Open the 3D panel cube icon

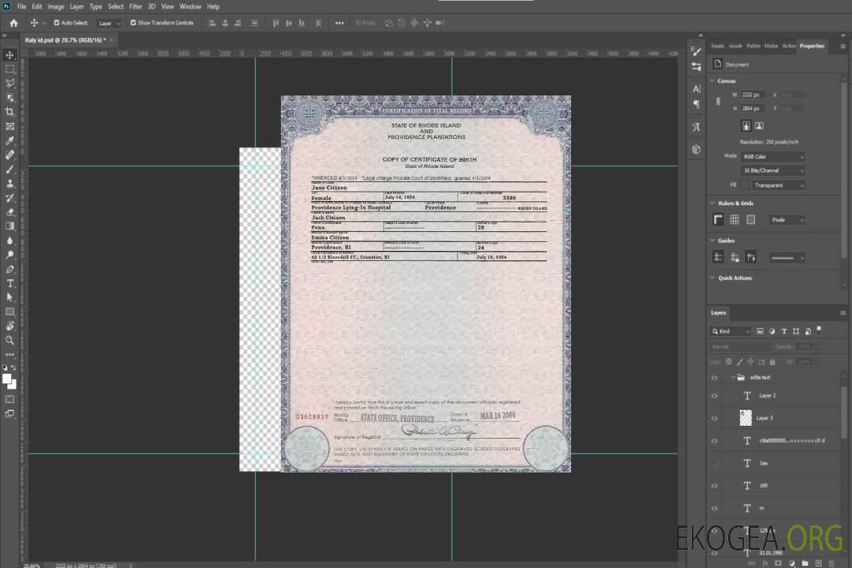click(697, 149)
